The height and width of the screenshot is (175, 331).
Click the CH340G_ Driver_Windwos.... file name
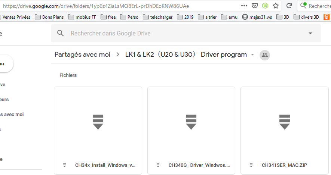pyautogui.click(x=199, y=165)
